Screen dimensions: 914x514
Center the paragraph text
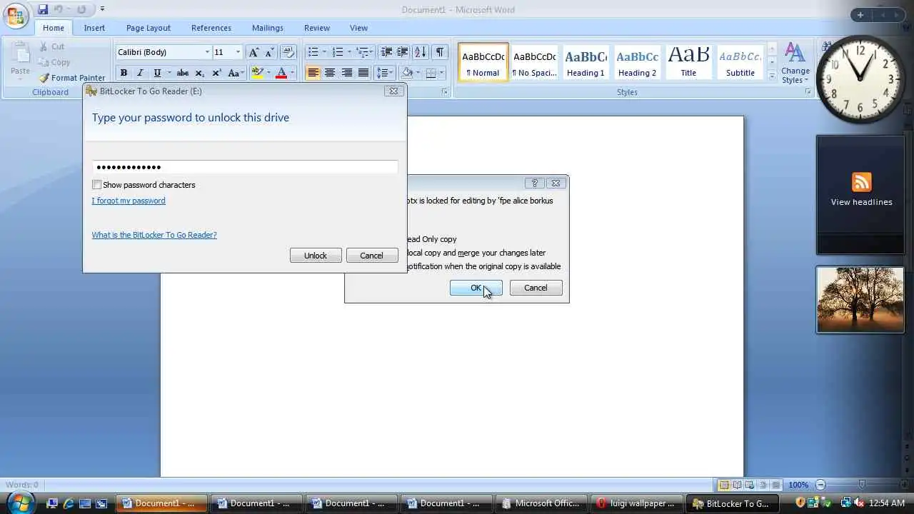[x=330, y=73]
